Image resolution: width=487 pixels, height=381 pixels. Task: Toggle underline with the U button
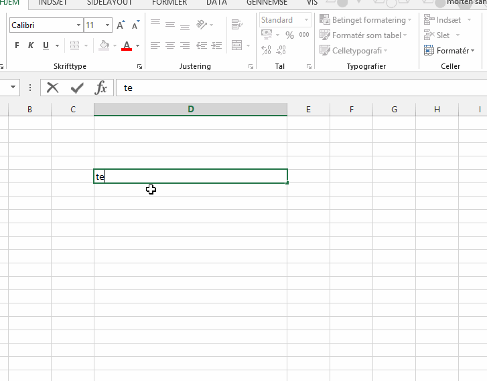tap(46, 46)
